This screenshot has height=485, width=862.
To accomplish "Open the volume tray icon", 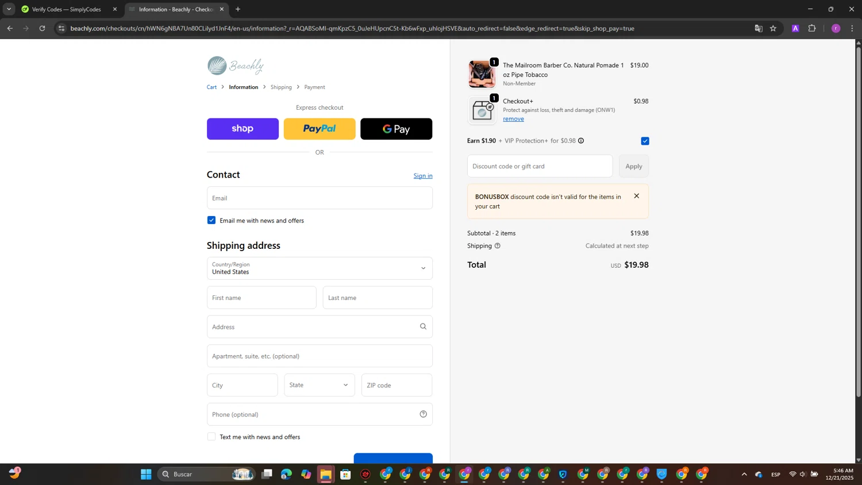I will pos(803,474).
